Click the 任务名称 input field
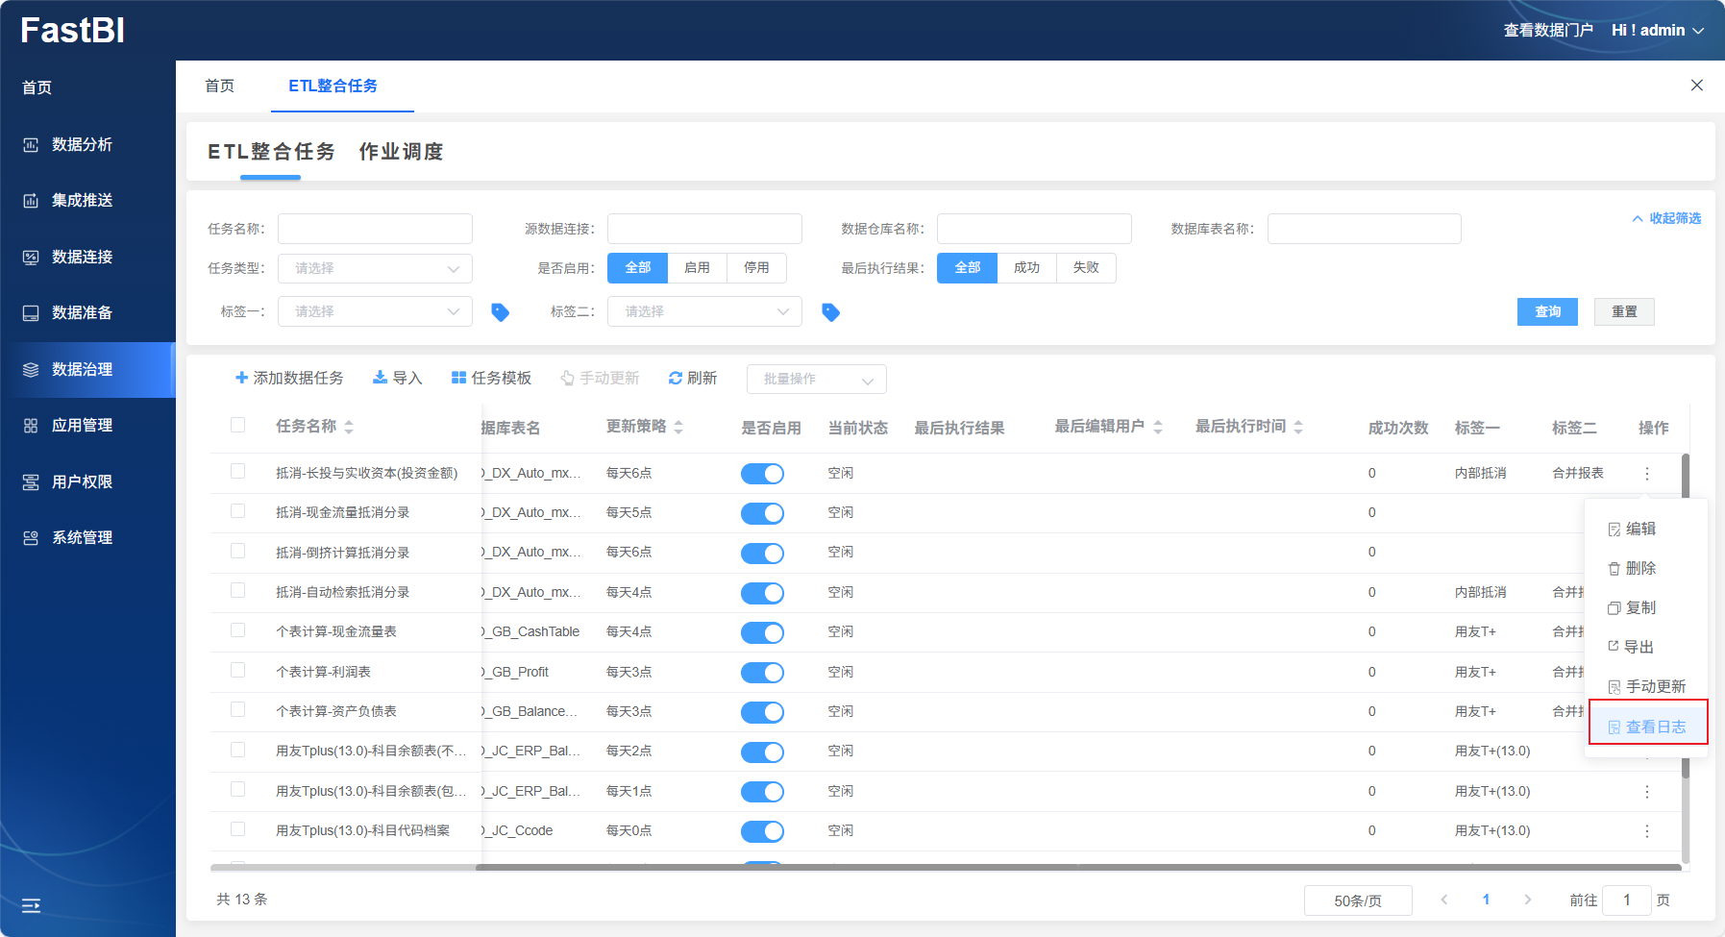 click(x=375, y=229)
